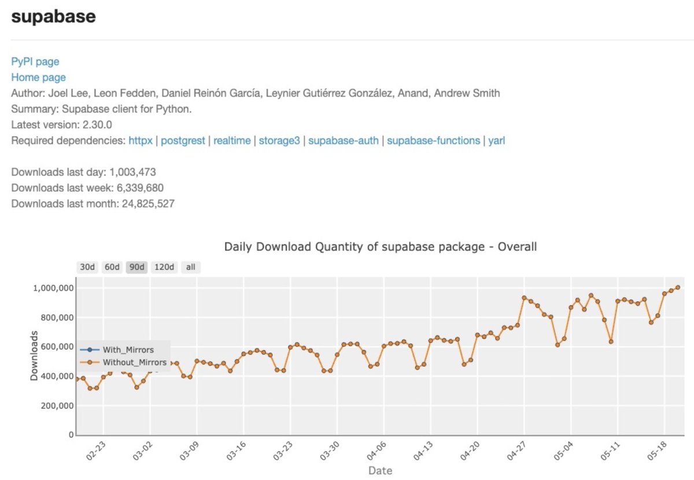Screen dimensions: 694x480
Task: Click the 'Date' x-axis title
Action: coord(381,471)
